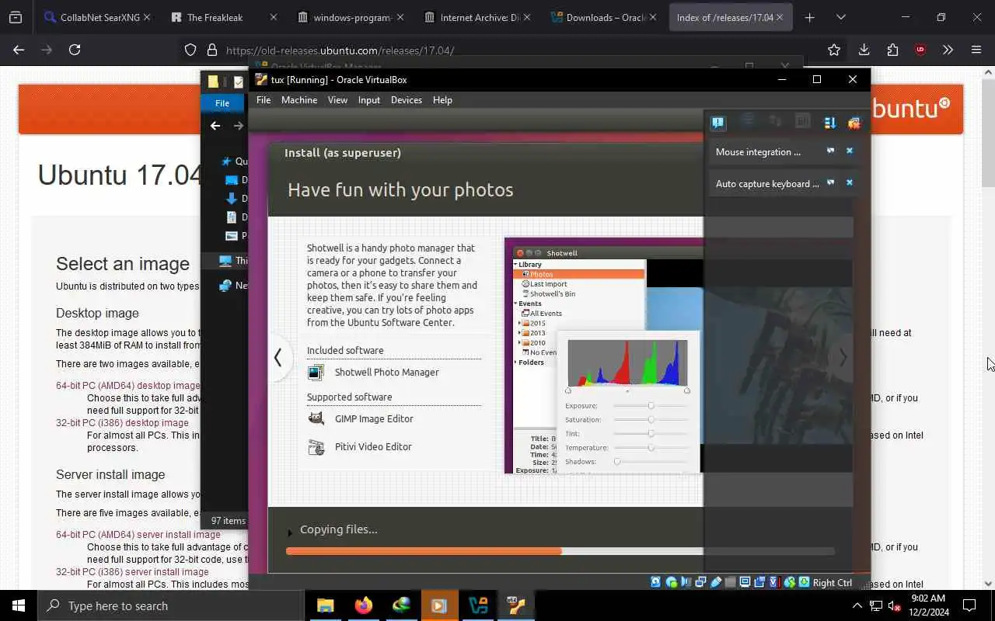Click the optical disk status icon
Screen dimensions: 995x621
[672, 582]
